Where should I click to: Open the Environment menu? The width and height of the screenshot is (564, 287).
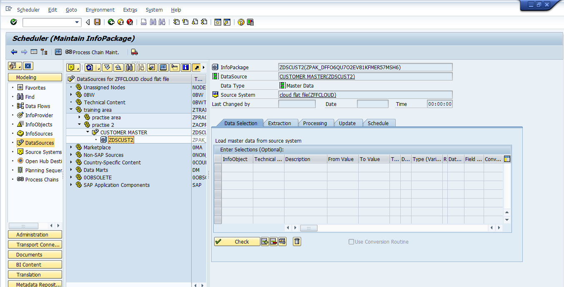tap(100, 10)
